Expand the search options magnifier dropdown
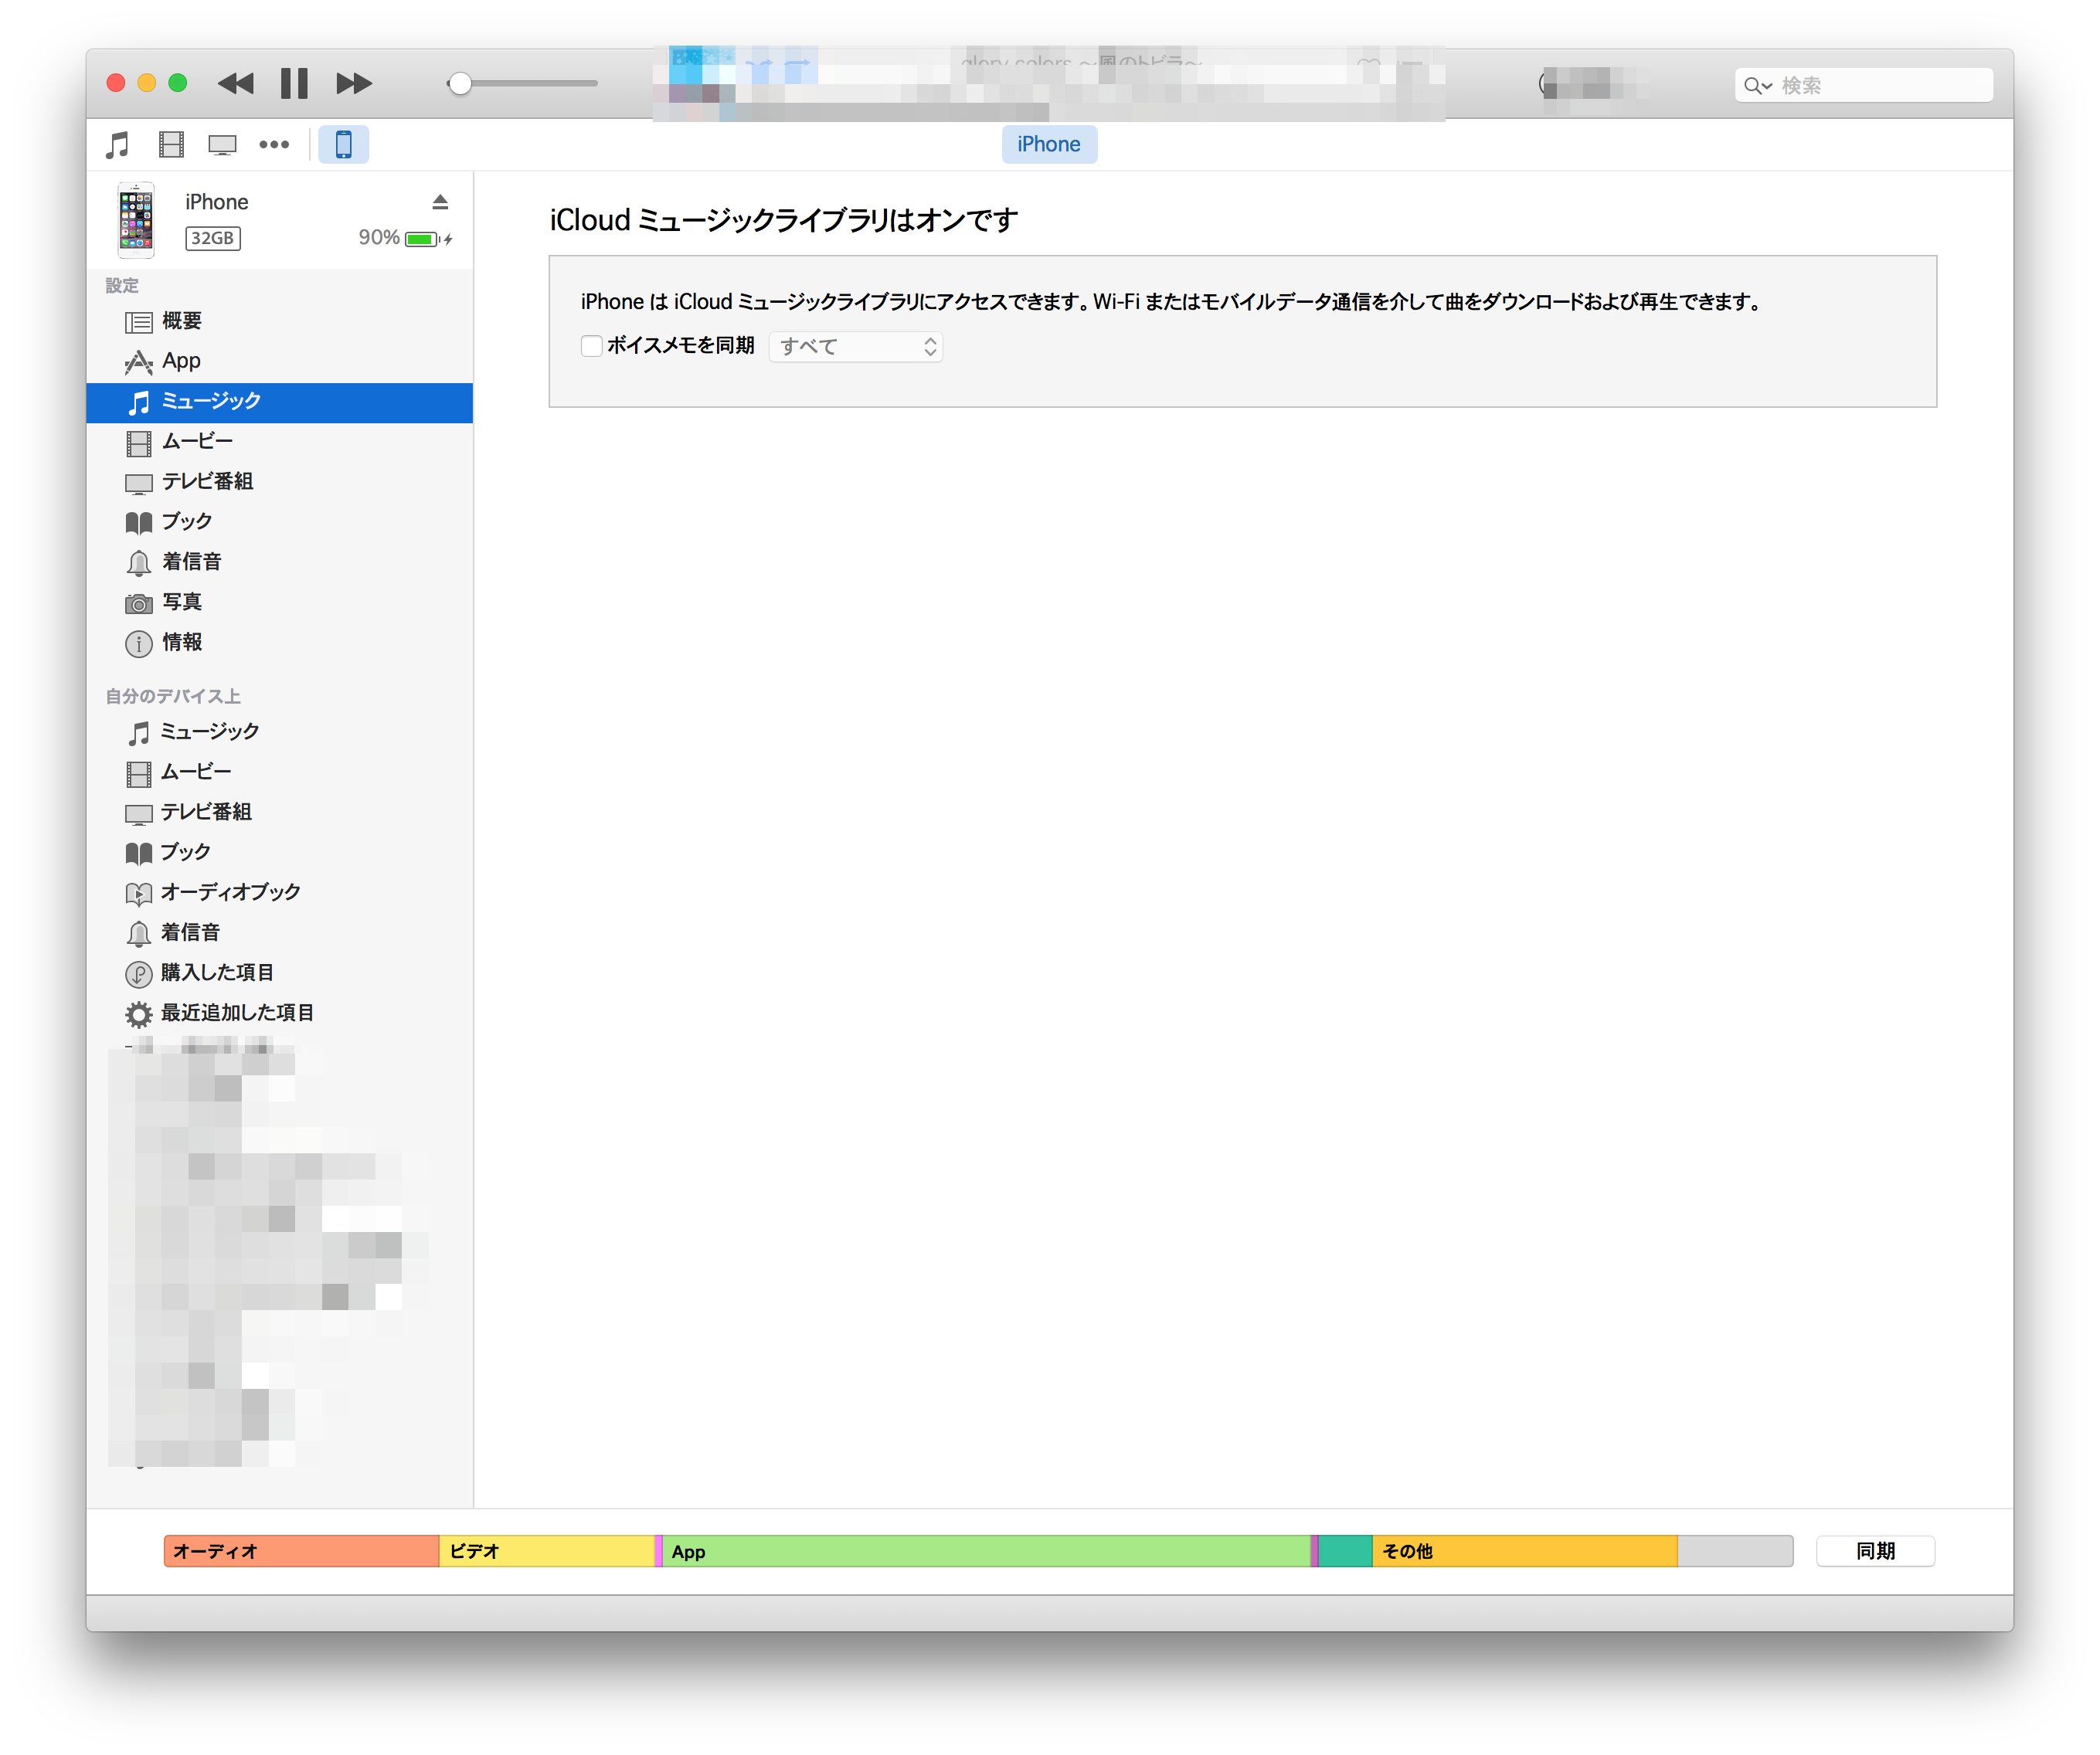Viewport: 2100px width, 1755px height. [x=1758, y=86]
